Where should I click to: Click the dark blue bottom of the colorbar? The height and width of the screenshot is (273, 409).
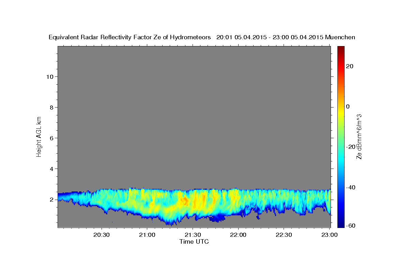[341, 224]
